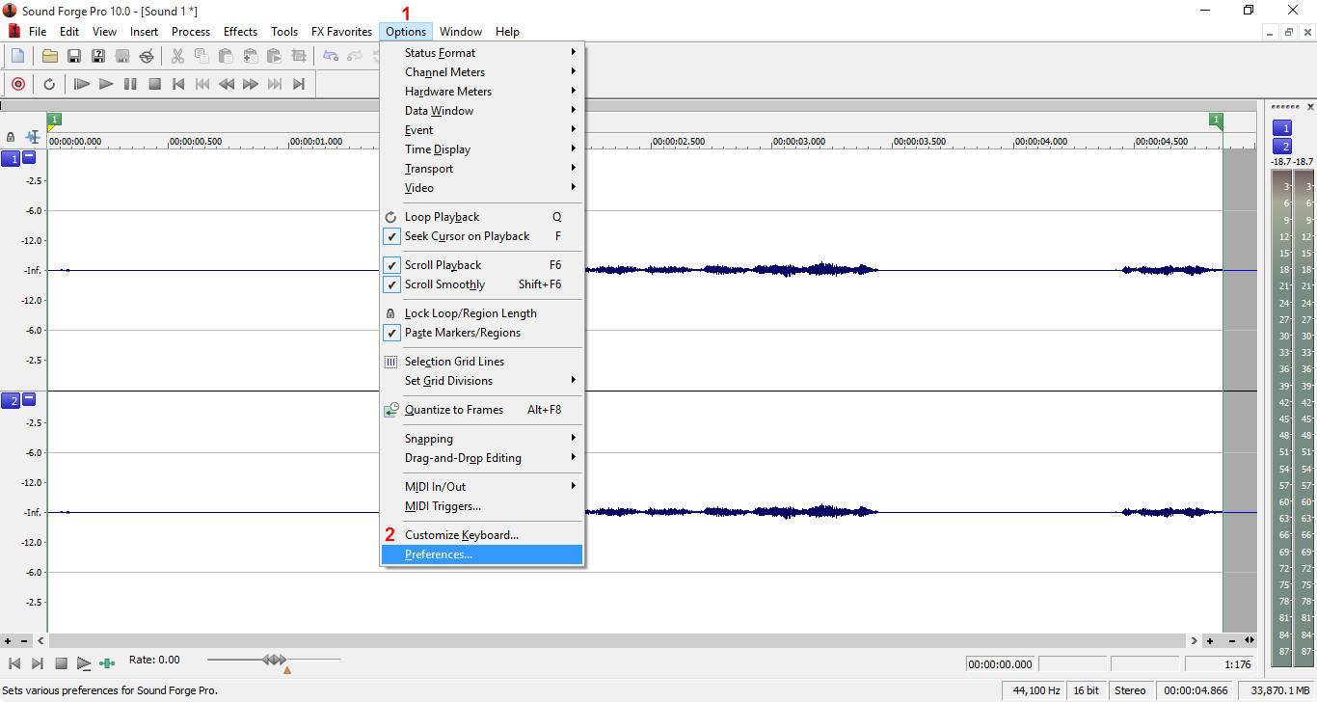Screen dimensions: 1317x702
Task: Start recording with the red Record button
Action: [17, 84]
